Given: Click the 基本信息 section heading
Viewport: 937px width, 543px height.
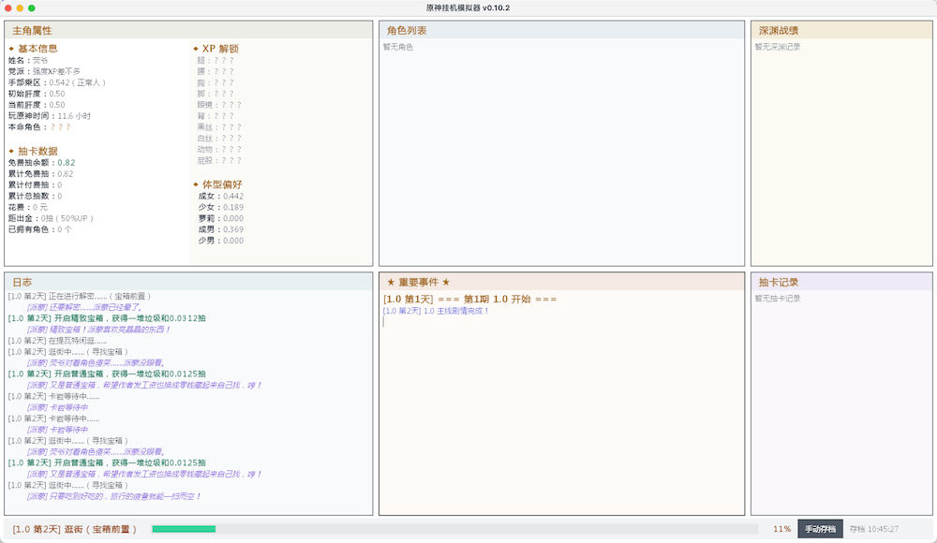Looking at the screenshot, I should (x=37, y=49).
